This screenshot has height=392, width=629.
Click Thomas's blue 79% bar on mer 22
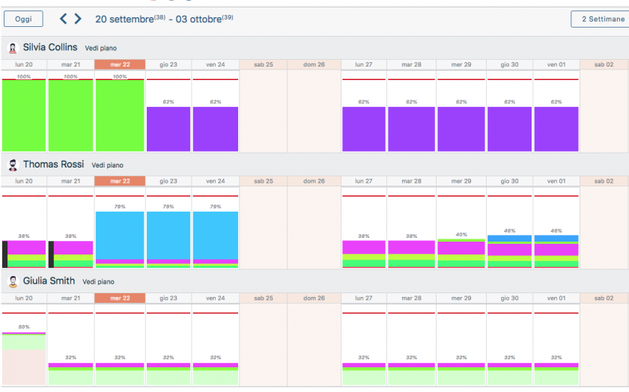click(x=120, y=235)
